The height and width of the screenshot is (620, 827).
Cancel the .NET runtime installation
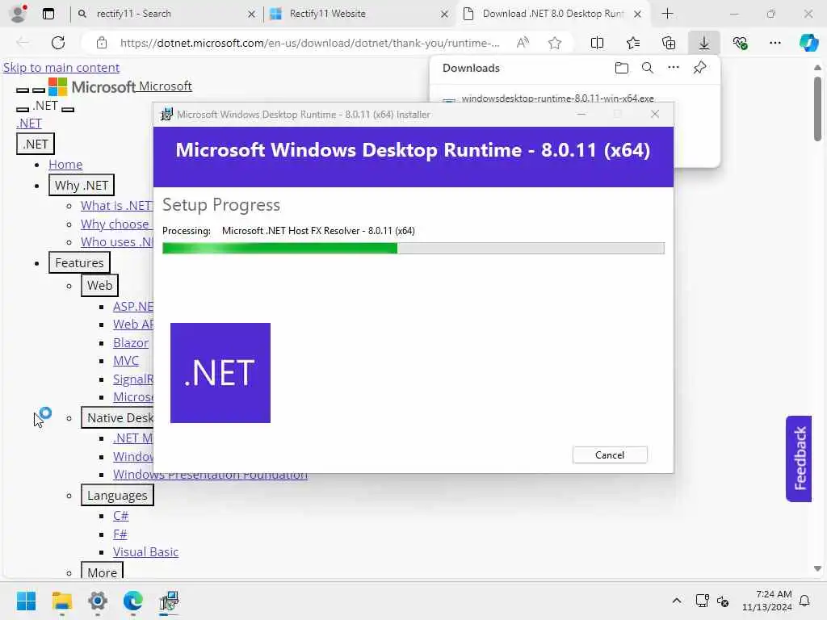coord(610,455)
